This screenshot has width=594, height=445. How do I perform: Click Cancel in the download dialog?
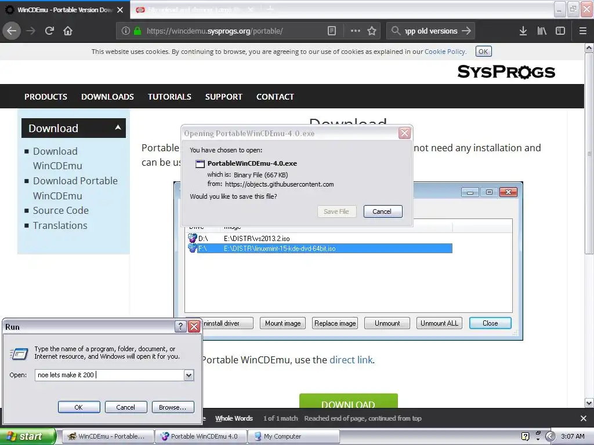pyautogui.click(x=383, y=211)
